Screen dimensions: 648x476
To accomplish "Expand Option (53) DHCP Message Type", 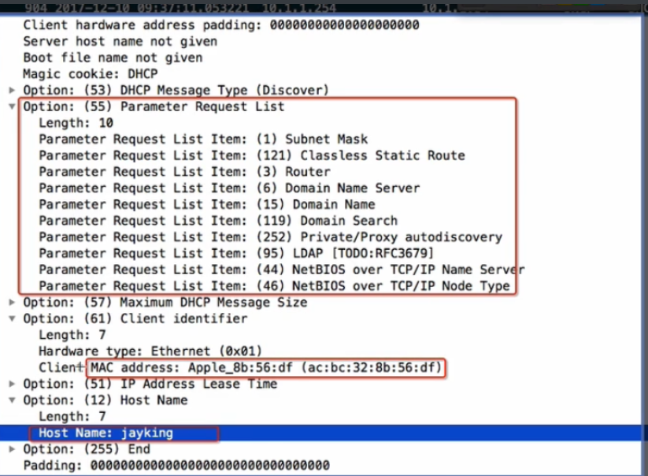I will tap(12, 90).
